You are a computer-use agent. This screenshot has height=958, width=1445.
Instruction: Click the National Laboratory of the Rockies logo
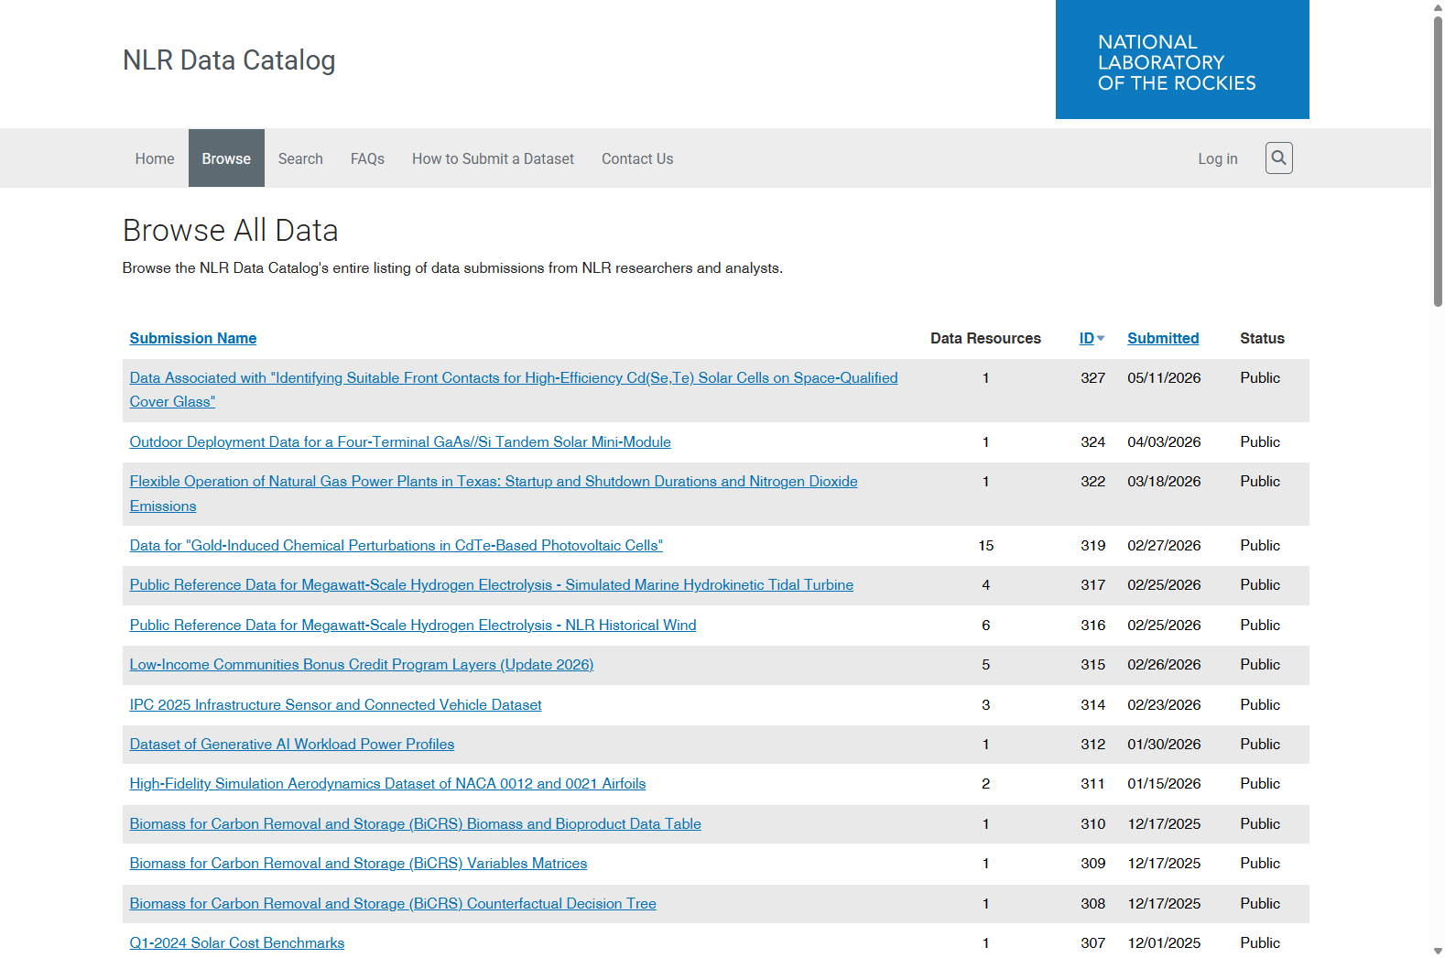[x=1182, y=60]
